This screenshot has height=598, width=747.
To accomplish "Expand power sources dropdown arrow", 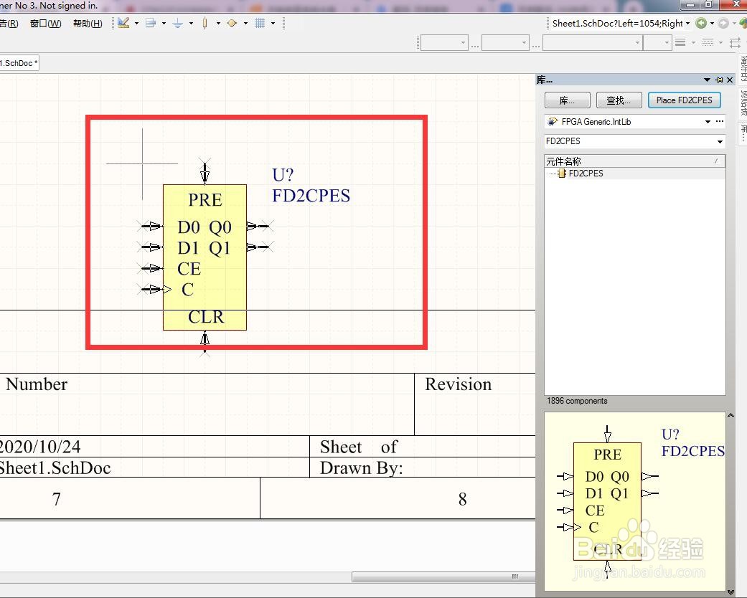I will (x=191, y=23).
